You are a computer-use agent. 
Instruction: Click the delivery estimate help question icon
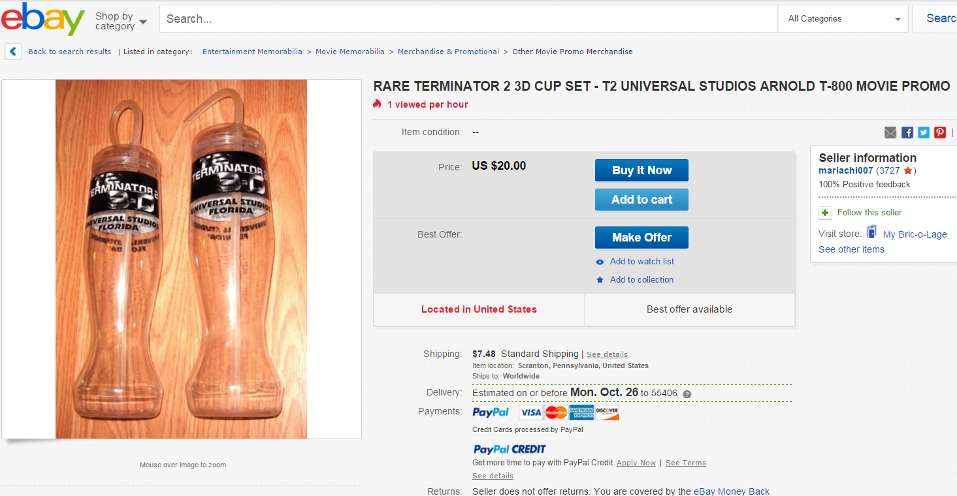tap(687, 394)
